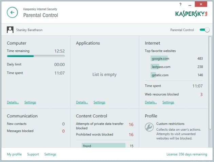
Task: Open Details link under Computer
Action: [x=13, y=102]
